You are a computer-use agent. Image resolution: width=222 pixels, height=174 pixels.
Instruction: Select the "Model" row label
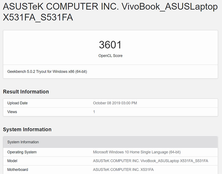(x=12, y=161)
